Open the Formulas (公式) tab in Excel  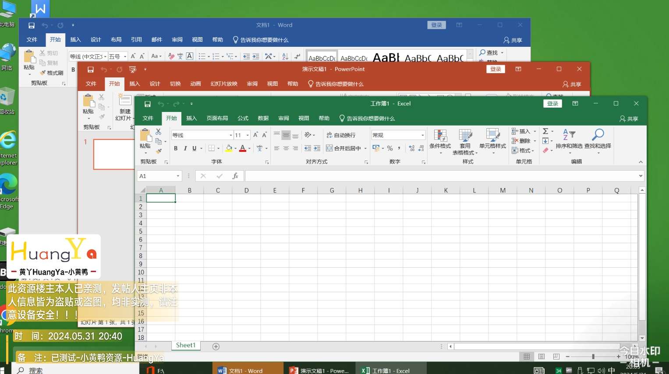click(243, 118)
